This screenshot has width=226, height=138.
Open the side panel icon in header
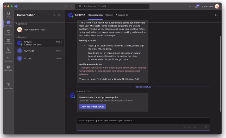(x=217, y=15)
